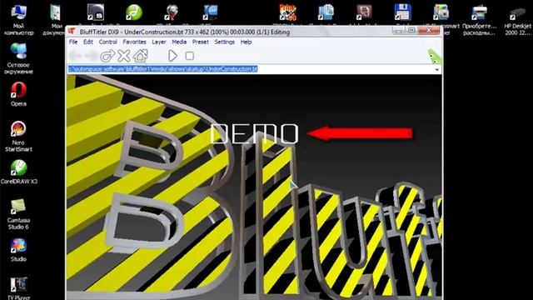Select the Nero StartSmart desktop shortcut

[18, 137]
